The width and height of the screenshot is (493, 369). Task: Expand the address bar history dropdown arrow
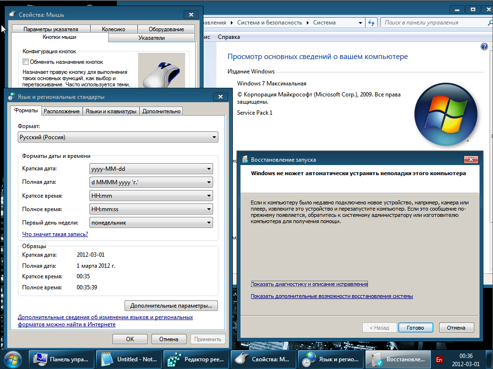pos(360,23)
